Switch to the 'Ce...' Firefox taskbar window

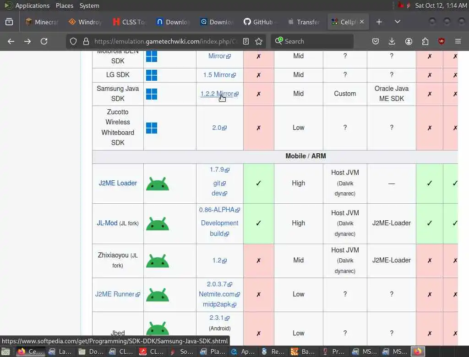pos(30,351)
